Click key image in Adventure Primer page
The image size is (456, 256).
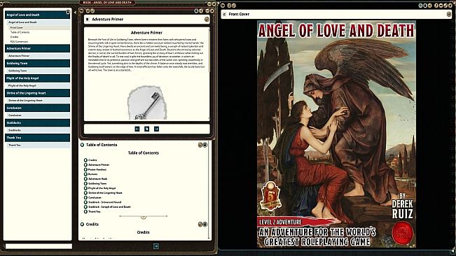147,103
